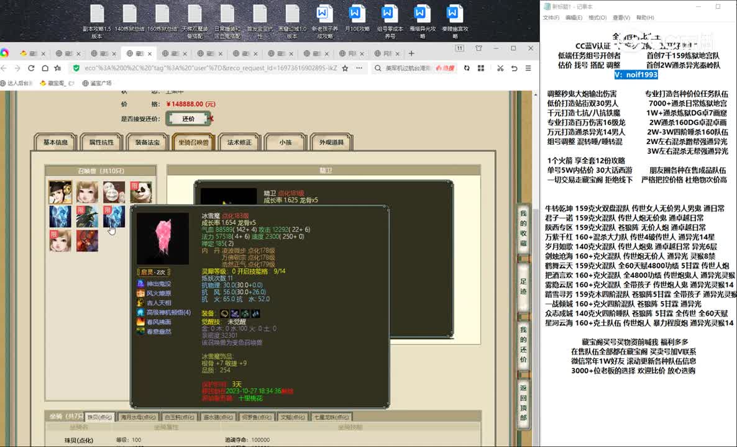
Task: Click Notepad line starting 牛转乾坤 159克火双盘混队
Action: (634, 208)
